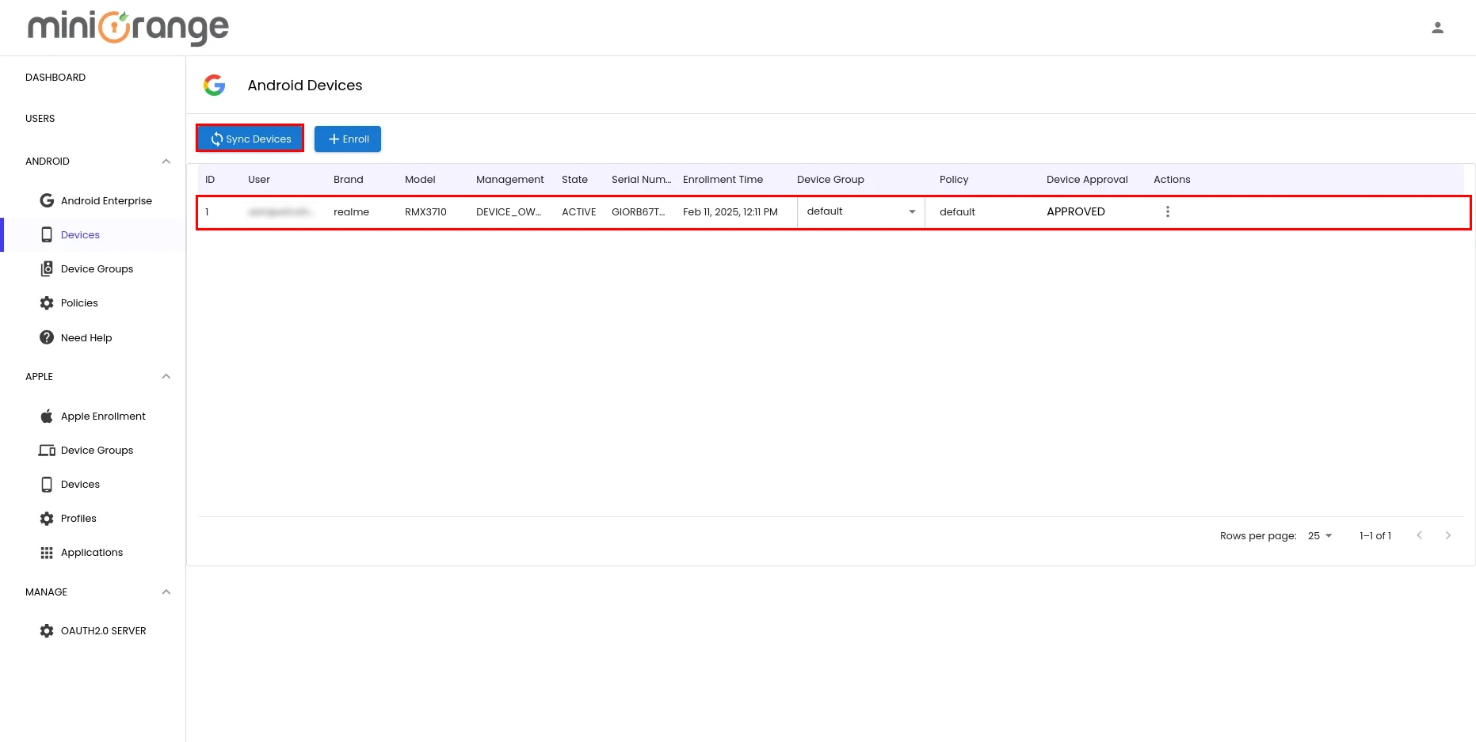Open the Actions kebab menu for the realme device

[1168, 211]
